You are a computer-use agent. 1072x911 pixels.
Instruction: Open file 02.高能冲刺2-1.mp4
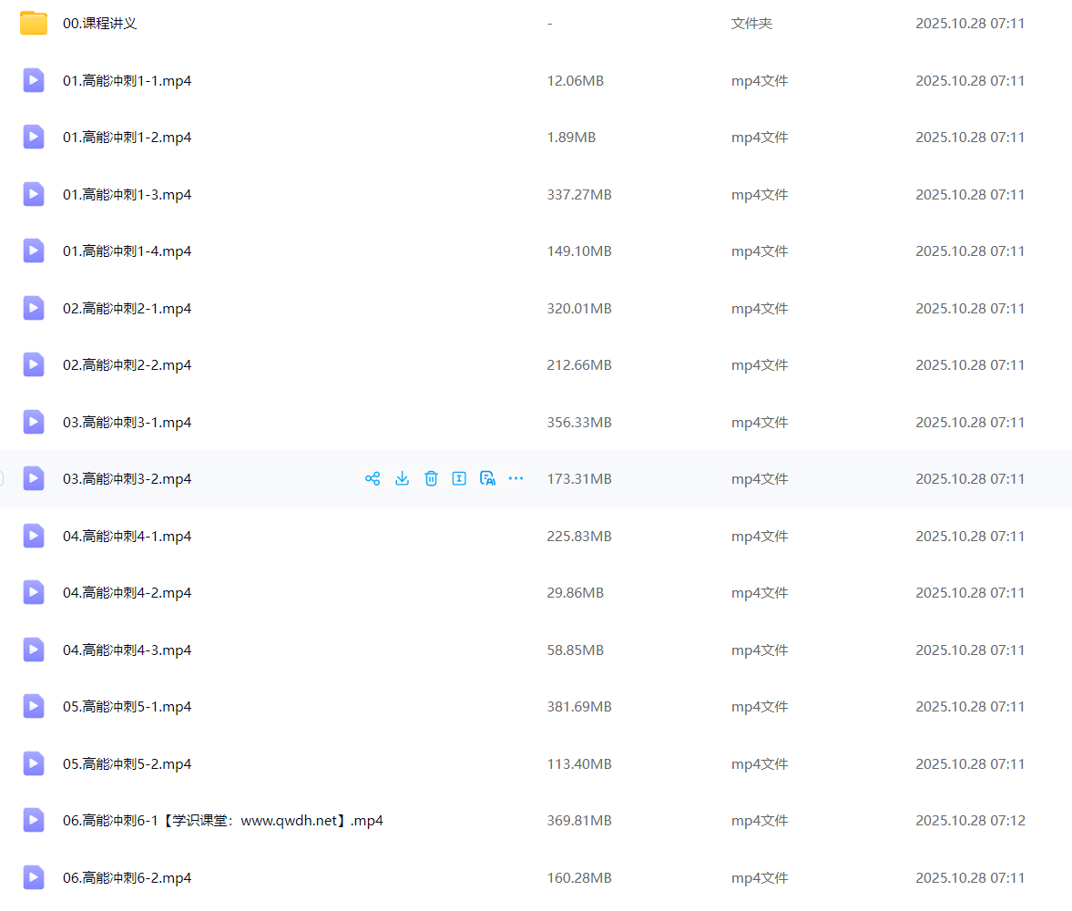click(127, 308)
